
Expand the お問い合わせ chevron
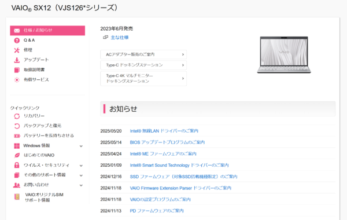click(x=81, y=185)
